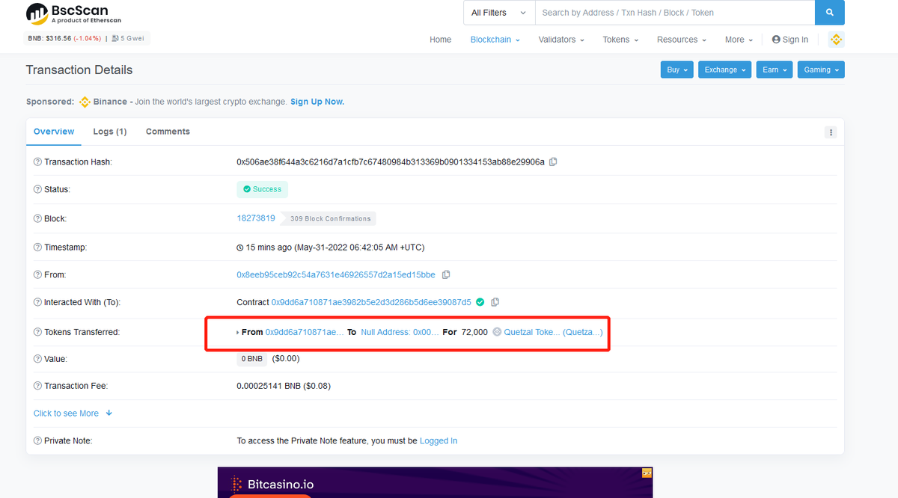Click the transaction hash value text
898x498 pixels.
(x=391, y=162)
